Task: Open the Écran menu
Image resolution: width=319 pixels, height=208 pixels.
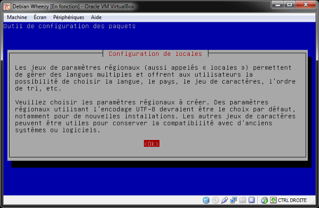Action: (x=40, y=18)
